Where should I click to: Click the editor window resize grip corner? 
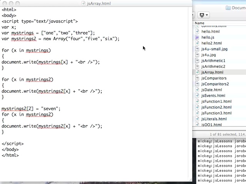click(x=190, y=180)
